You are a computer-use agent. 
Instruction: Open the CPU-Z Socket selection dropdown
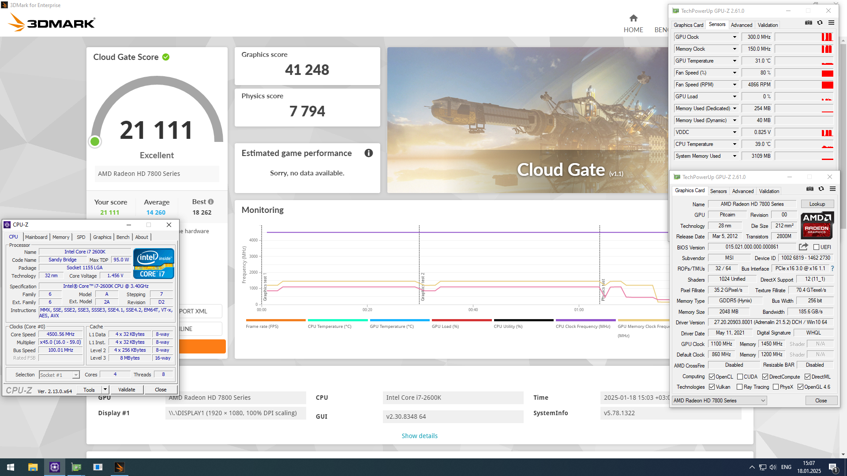click(x=59, y=375)
